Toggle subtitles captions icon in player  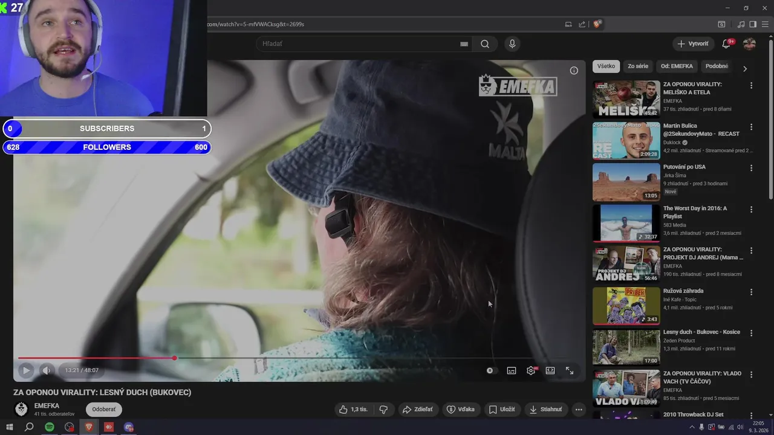click(x=512, y=370)
